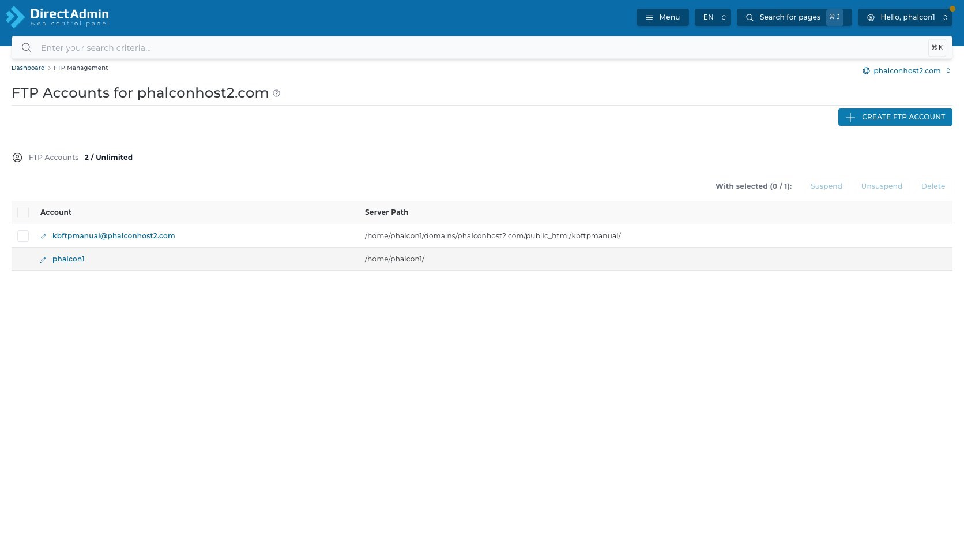The width and height of the screenshot is (964, 543).
Task: Tick the select-all checkbox in table header
Action: click(x=23, y=212)
